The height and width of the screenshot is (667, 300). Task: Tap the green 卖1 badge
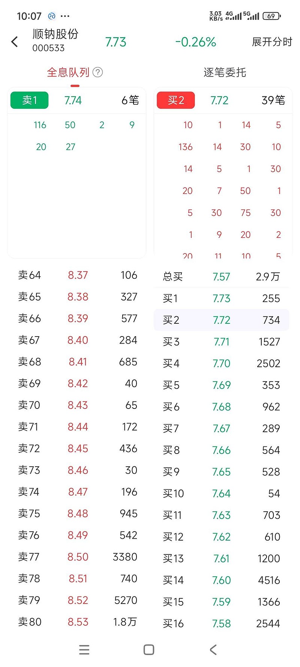click(30, 100)
